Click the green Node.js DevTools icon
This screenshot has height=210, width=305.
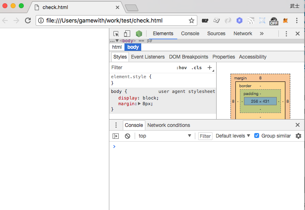point(139,34)
